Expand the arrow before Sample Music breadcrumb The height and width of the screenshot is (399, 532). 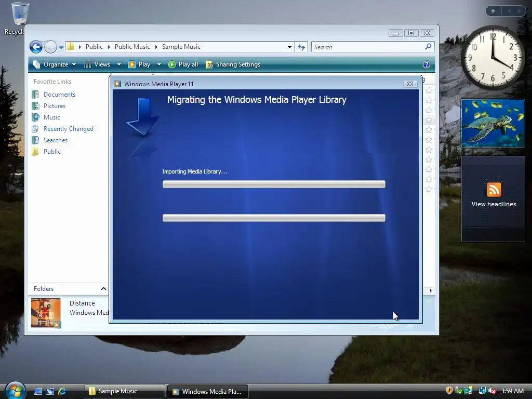point(156,47)
